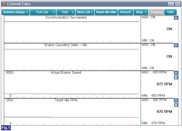The image size is (182, 131).
Task: Click ON value of Synchronization Succeeded
Action: pyautogui.click(x=169, y=29)
